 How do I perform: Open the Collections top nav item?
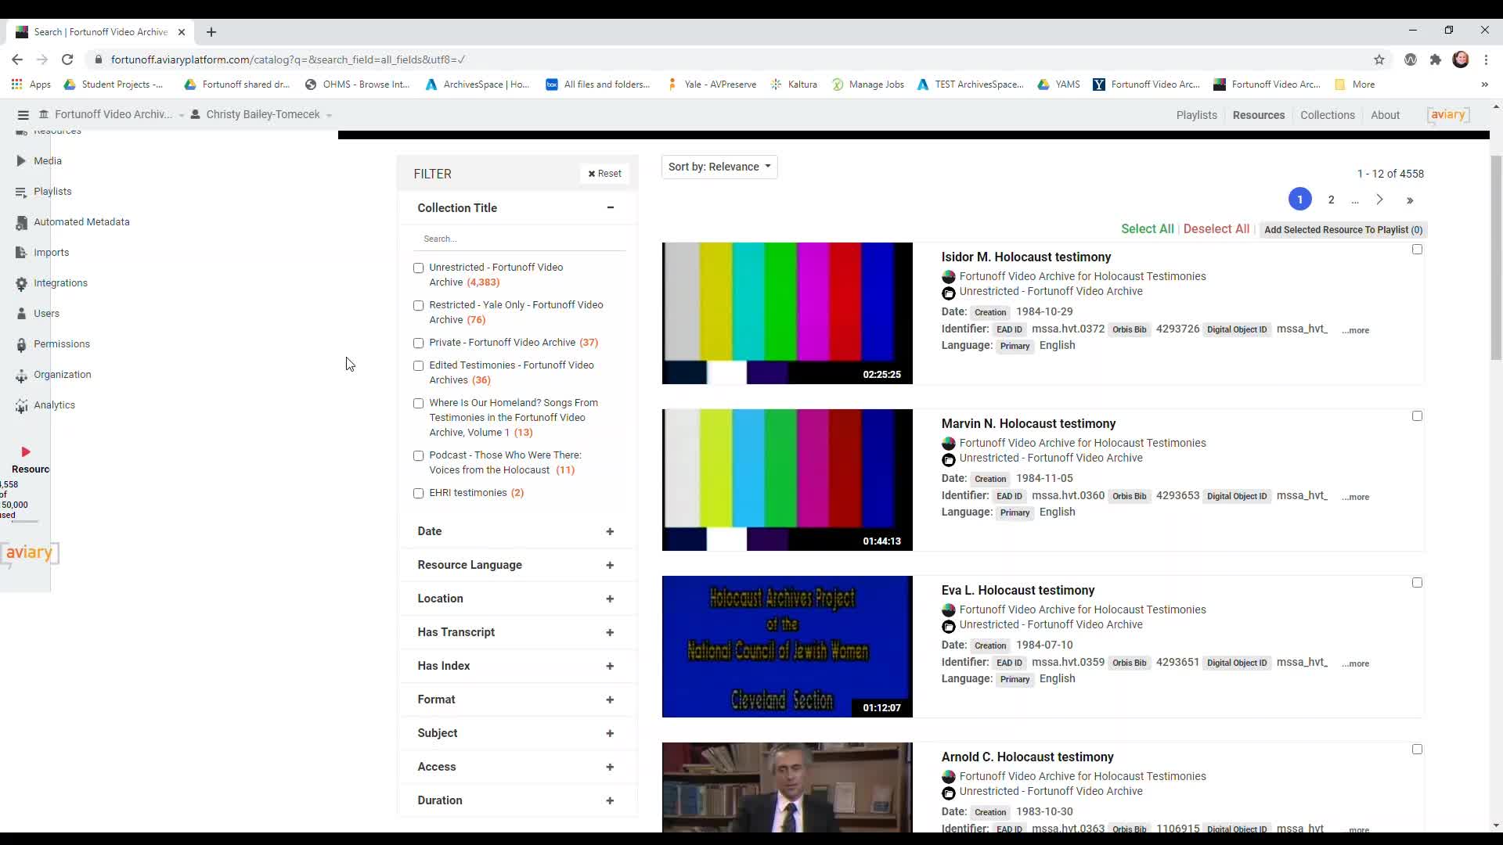click(1327, 115)
